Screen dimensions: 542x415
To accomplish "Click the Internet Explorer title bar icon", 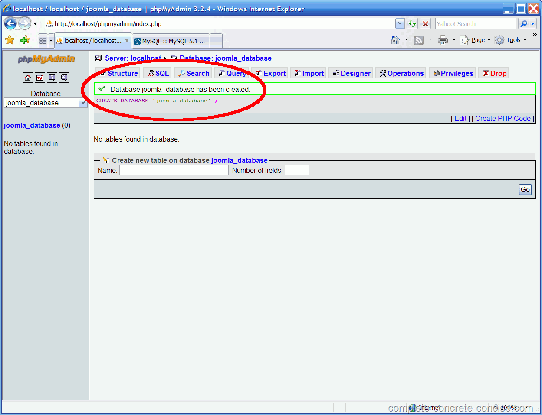I will tap(7, 9).
